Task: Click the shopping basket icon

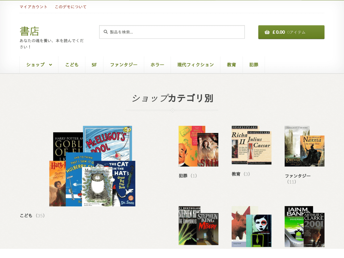Action: coord(267,32)
